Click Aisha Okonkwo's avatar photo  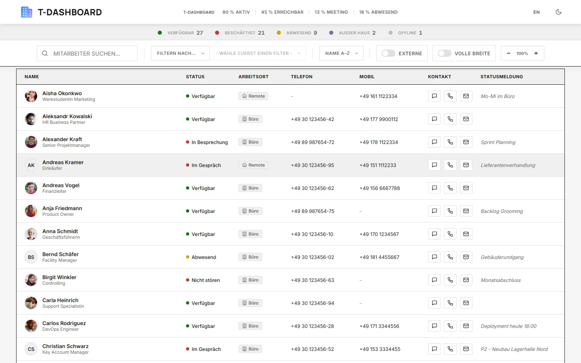(x=31, y=96)
